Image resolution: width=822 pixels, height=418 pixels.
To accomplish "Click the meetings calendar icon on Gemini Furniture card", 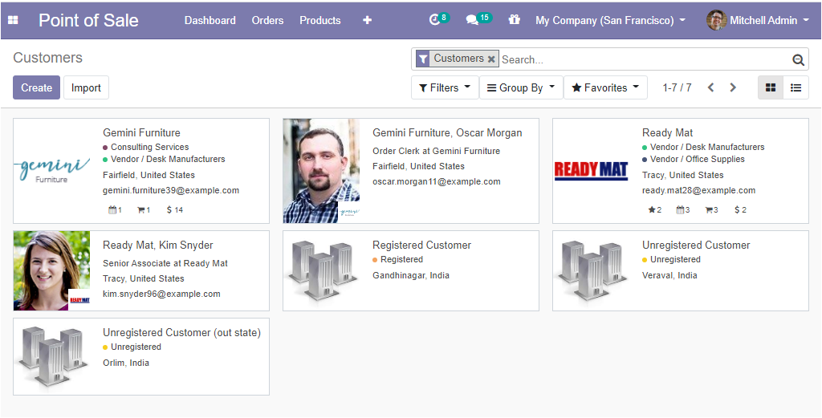I will click(x=112, y=210).
